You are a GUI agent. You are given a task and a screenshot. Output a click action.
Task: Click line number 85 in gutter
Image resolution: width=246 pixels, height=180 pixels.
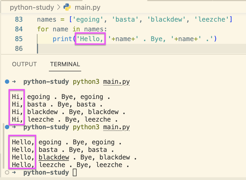(x=19, y=39)
